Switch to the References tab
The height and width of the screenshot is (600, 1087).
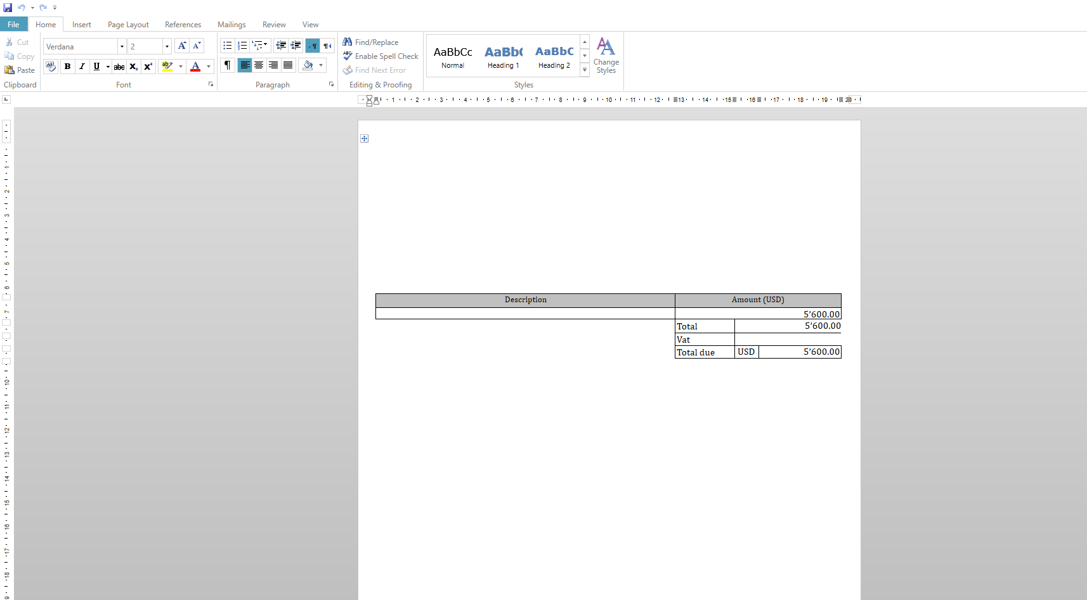coord(183,25)
